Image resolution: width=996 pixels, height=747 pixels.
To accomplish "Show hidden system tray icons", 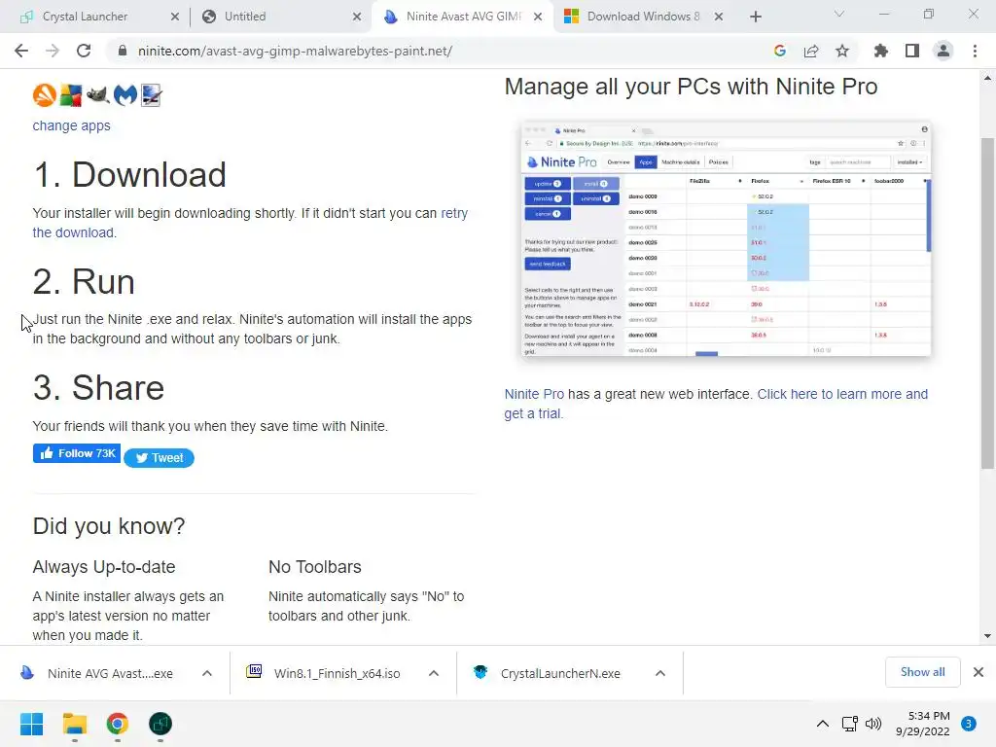I will pyautogui.click(x=823, y=724).
